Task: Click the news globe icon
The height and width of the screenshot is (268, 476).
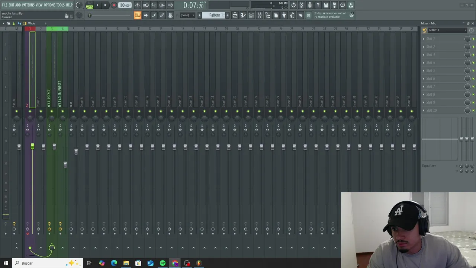Action: click(351, 15)
